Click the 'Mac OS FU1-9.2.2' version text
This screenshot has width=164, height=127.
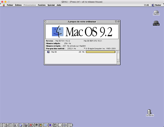coord(63,41)
